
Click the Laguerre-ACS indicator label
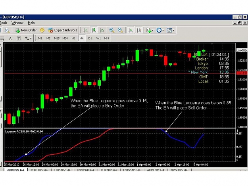click(24, 131)
